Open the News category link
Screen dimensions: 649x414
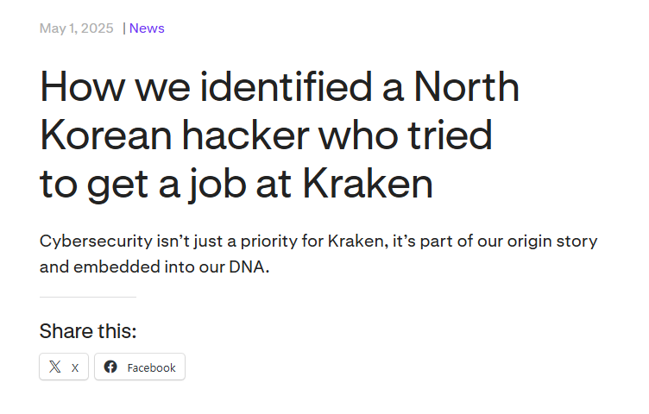click(147, 28)
